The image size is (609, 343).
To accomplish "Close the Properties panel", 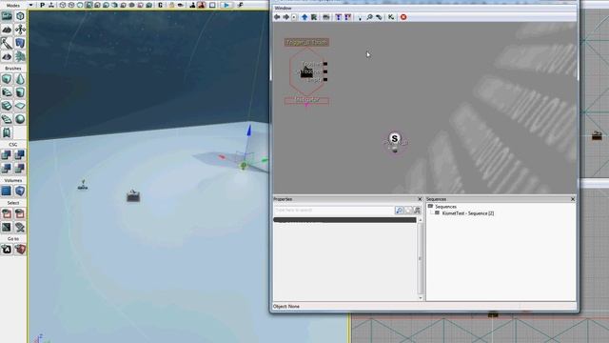I will tap(420, 199).
